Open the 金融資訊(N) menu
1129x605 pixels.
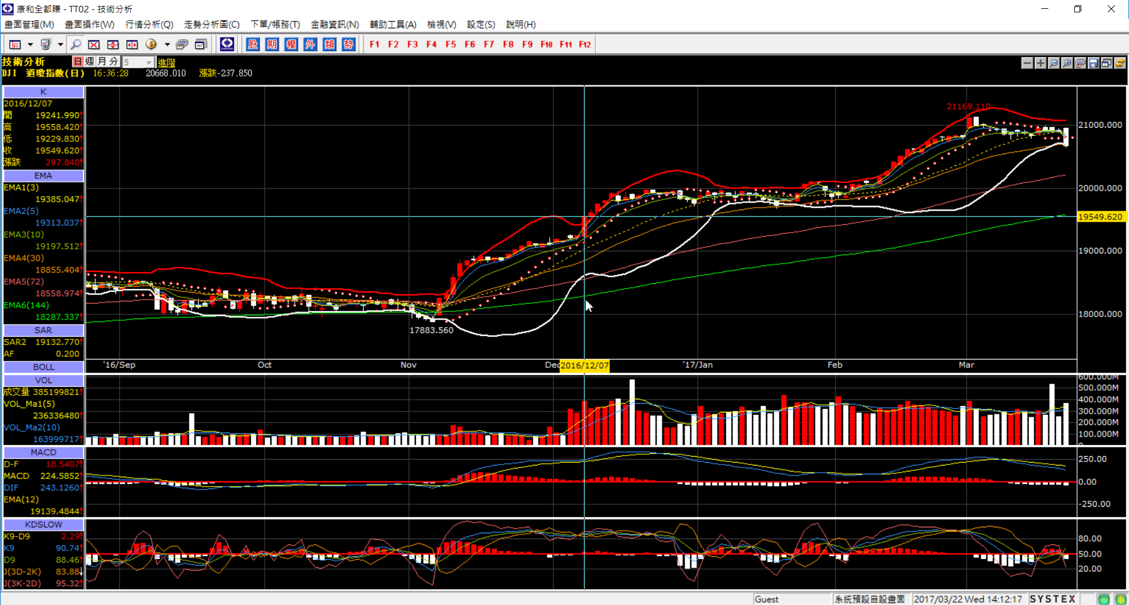tap(335, 24)
